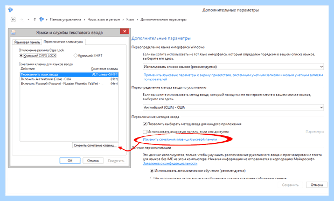Click the window icon in main title bar
Image resolution: width=334 pixels, height=201 pixels.
pos(11,10)
